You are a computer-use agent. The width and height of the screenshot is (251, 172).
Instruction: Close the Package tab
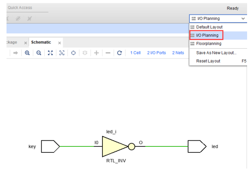point(26,43)
